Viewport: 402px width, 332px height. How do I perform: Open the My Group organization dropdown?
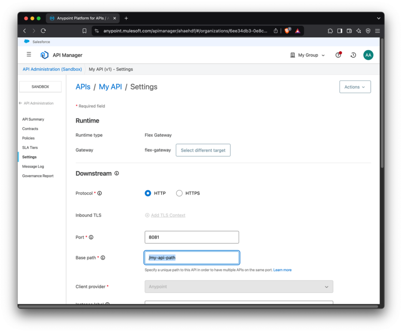pyautogui.click(x=307, y=55)
